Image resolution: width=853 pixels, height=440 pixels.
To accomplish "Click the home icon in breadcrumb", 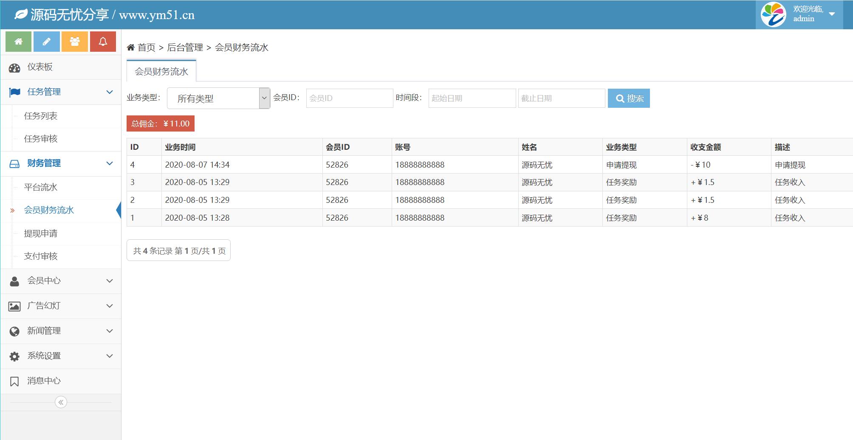I will click(131, 48).
